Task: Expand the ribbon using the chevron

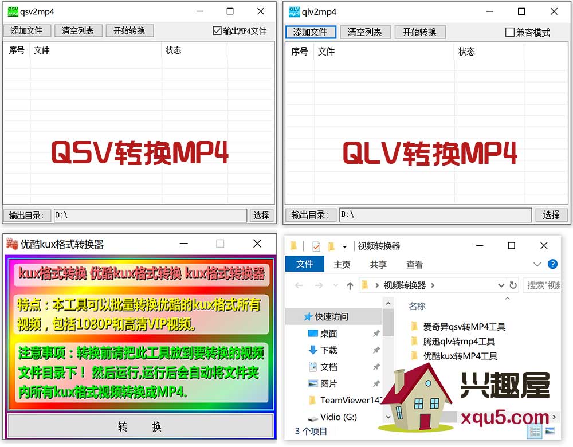Action: [x=537, y=264]
